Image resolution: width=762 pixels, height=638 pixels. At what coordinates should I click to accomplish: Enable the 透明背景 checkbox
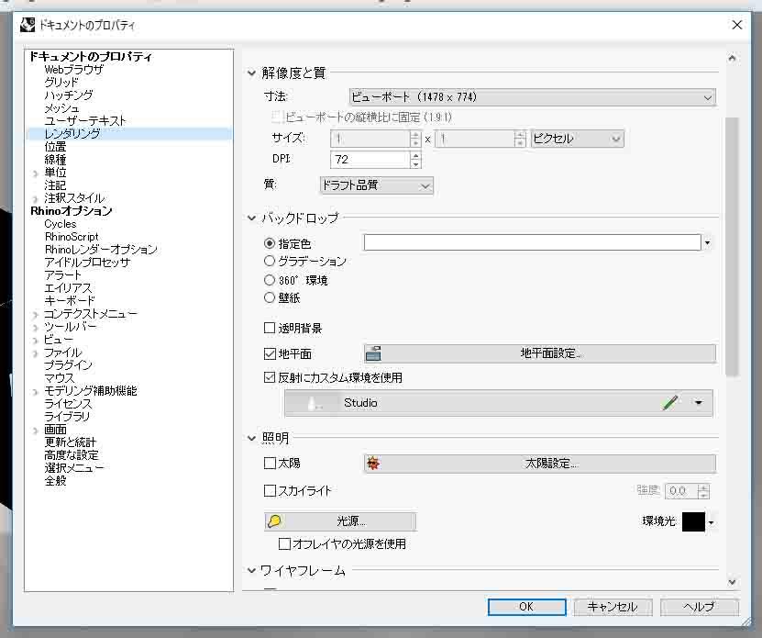(270, 328)
